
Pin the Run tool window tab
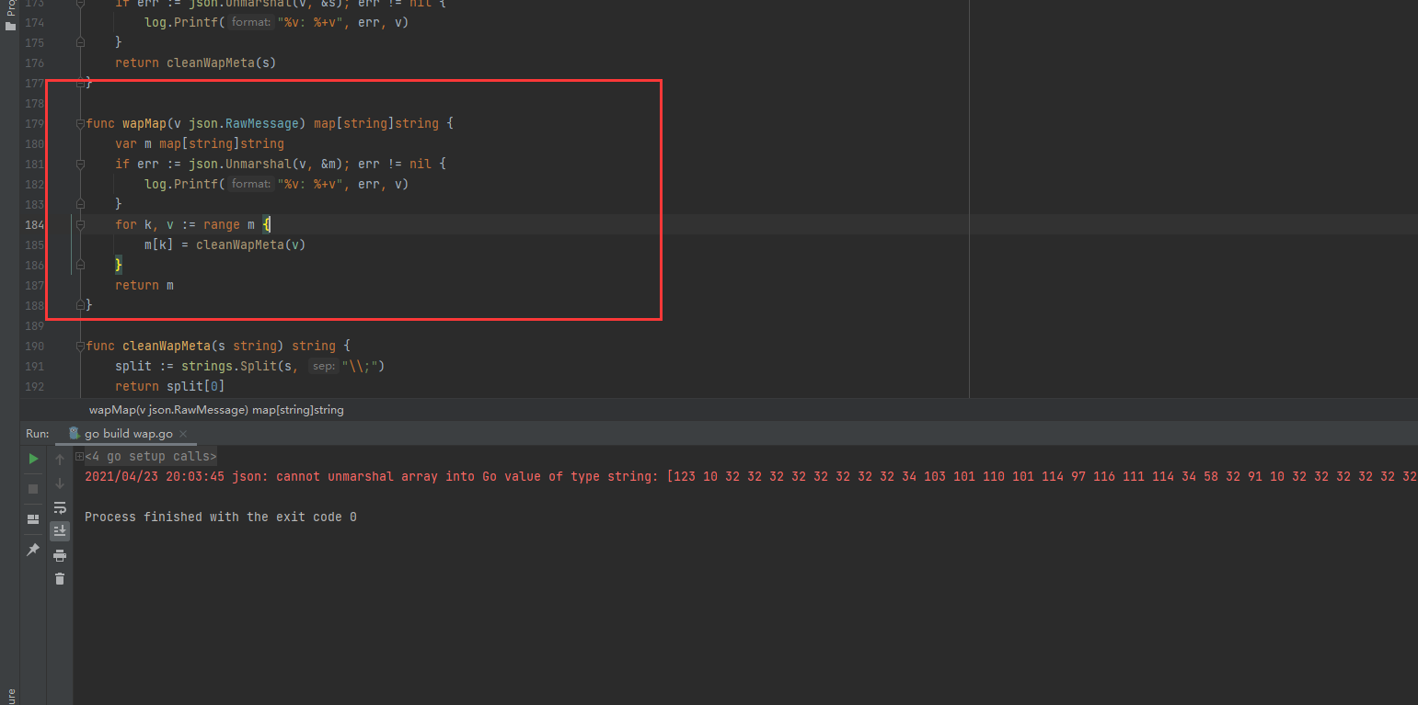pos(32,550)
